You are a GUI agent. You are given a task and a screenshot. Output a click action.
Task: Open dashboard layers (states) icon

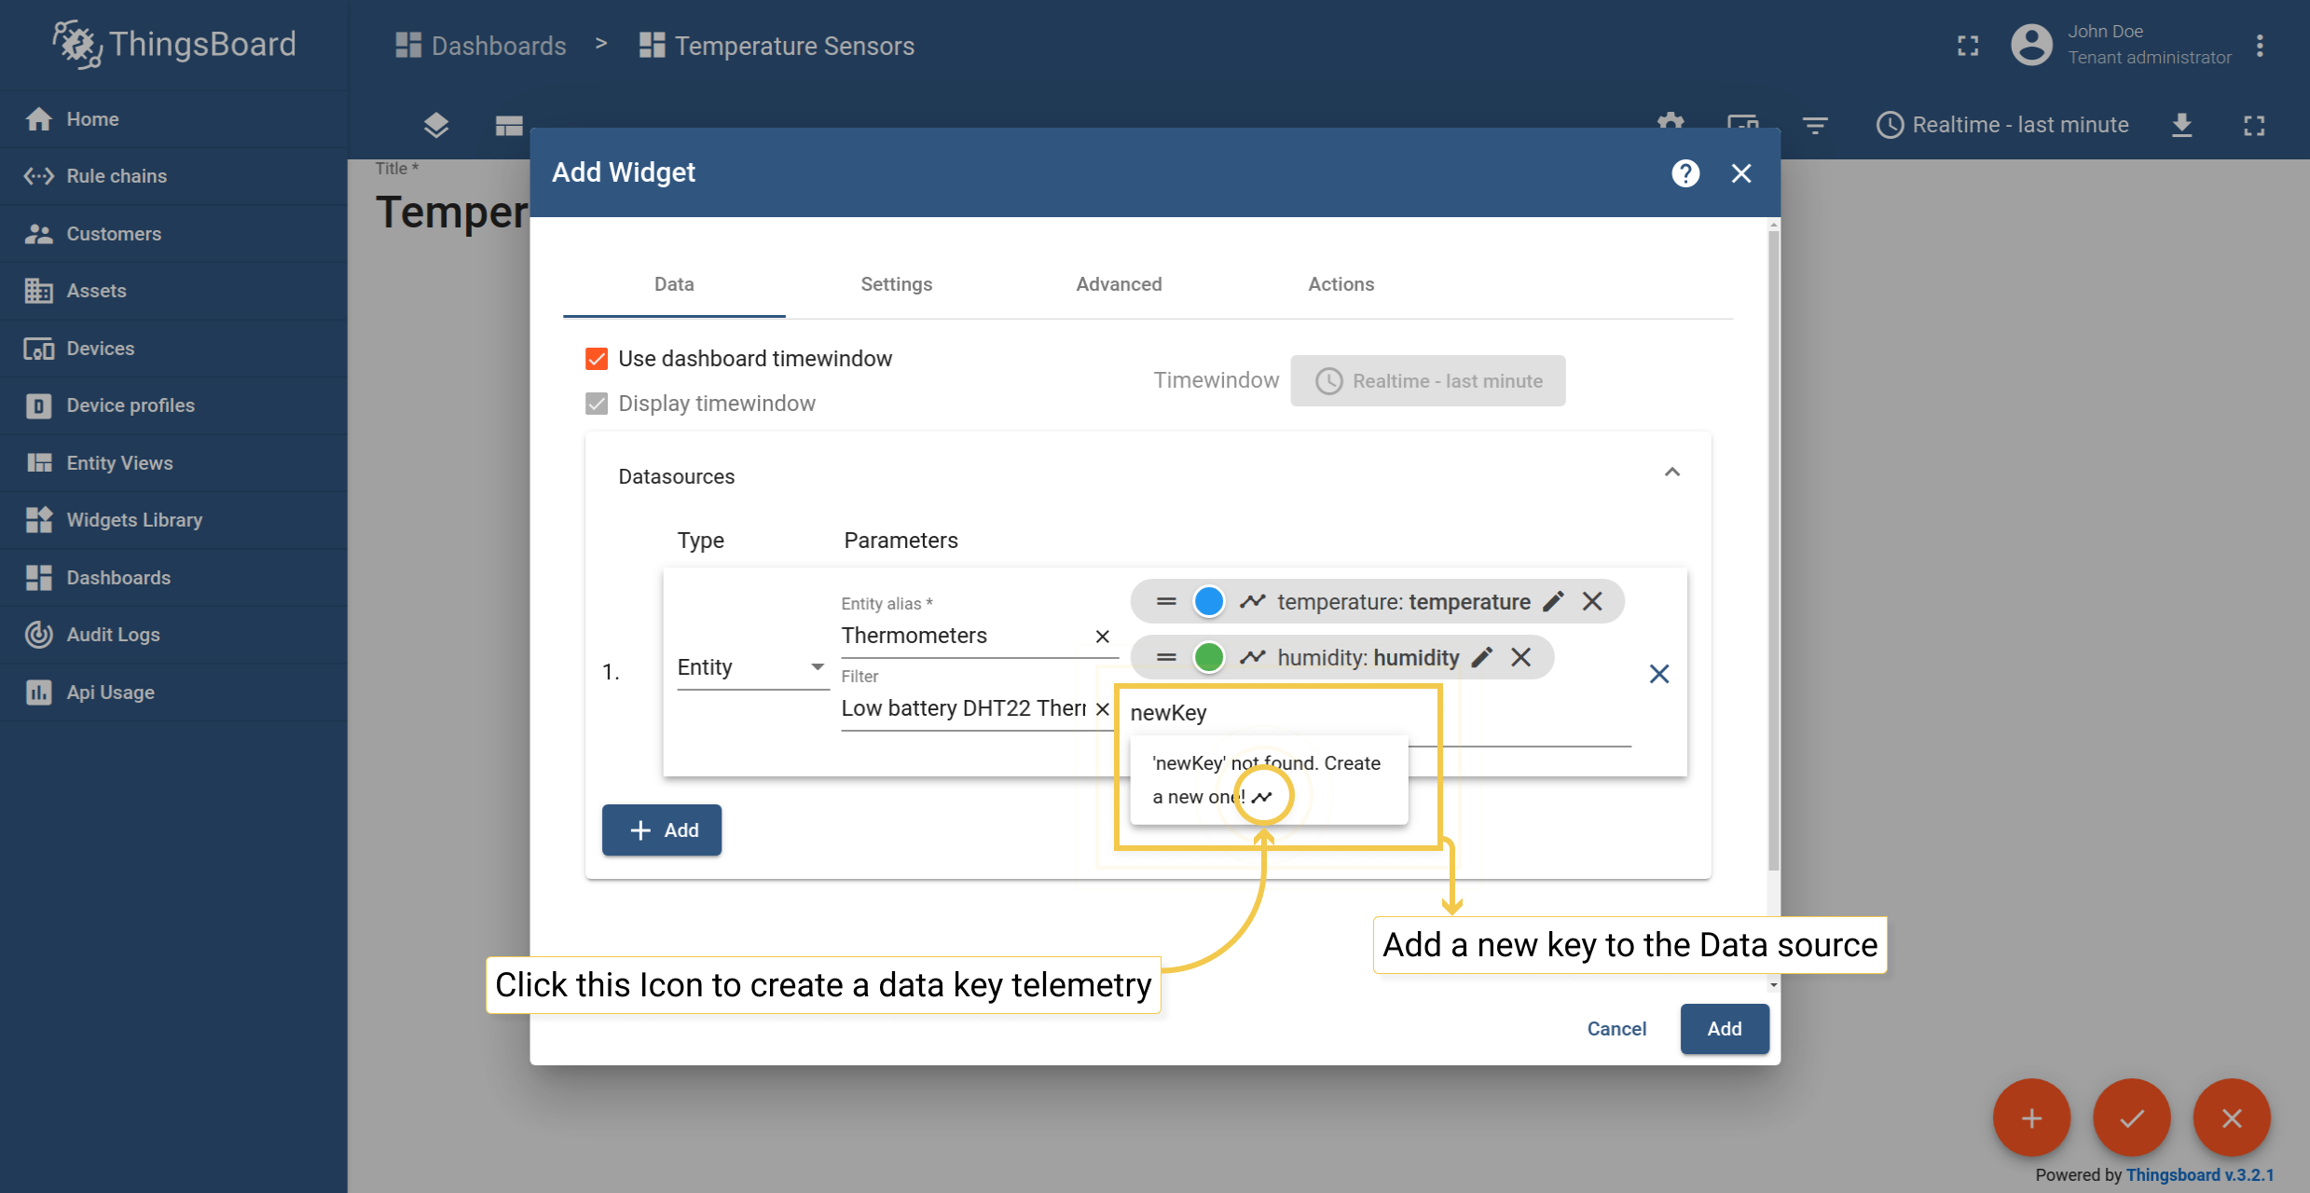(436, 125)
